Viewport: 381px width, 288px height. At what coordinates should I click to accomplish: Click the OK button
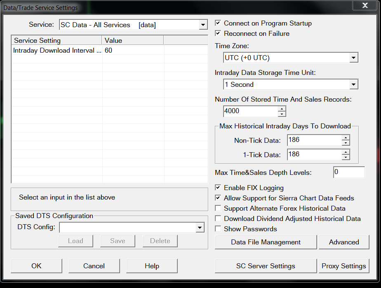[x=36, y=266]
